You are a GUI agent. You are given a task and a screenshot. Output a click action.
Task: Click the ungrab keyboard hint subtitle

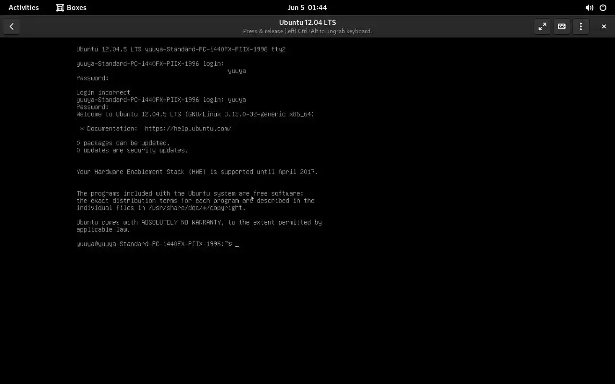tap(307, 31)
